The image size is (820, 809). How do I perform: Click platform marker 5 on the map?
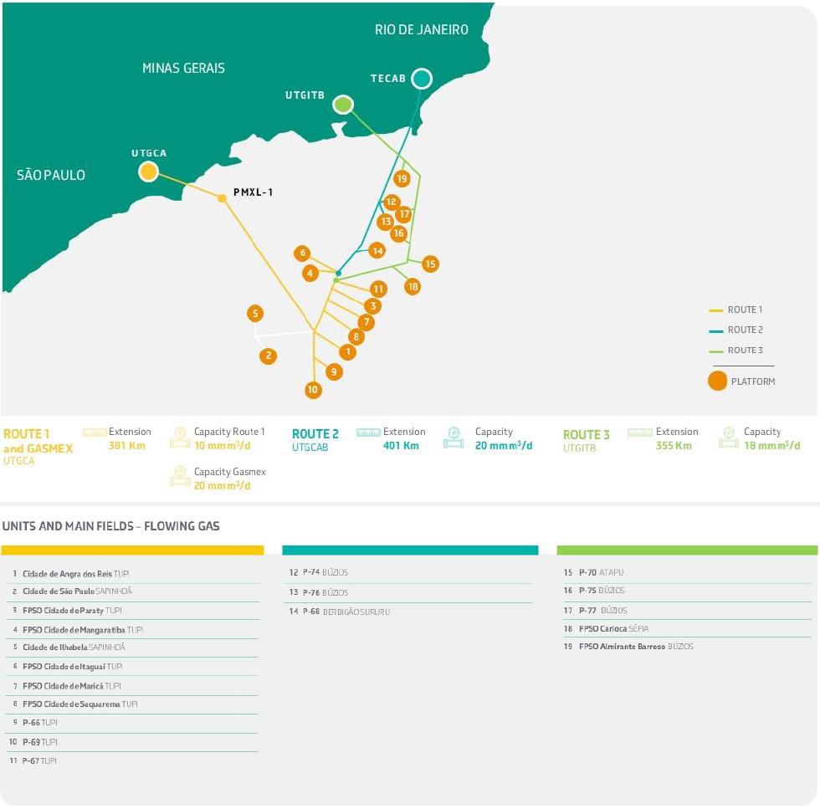[x=255, y=314]
